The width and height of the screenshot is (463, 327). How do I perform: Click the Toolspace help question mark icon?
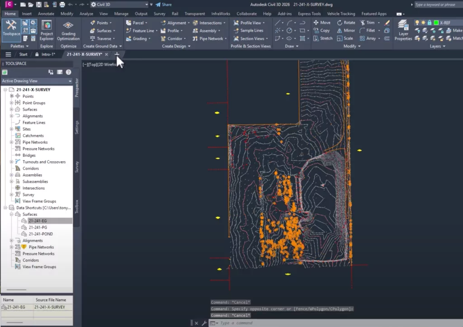click(68, 72)
